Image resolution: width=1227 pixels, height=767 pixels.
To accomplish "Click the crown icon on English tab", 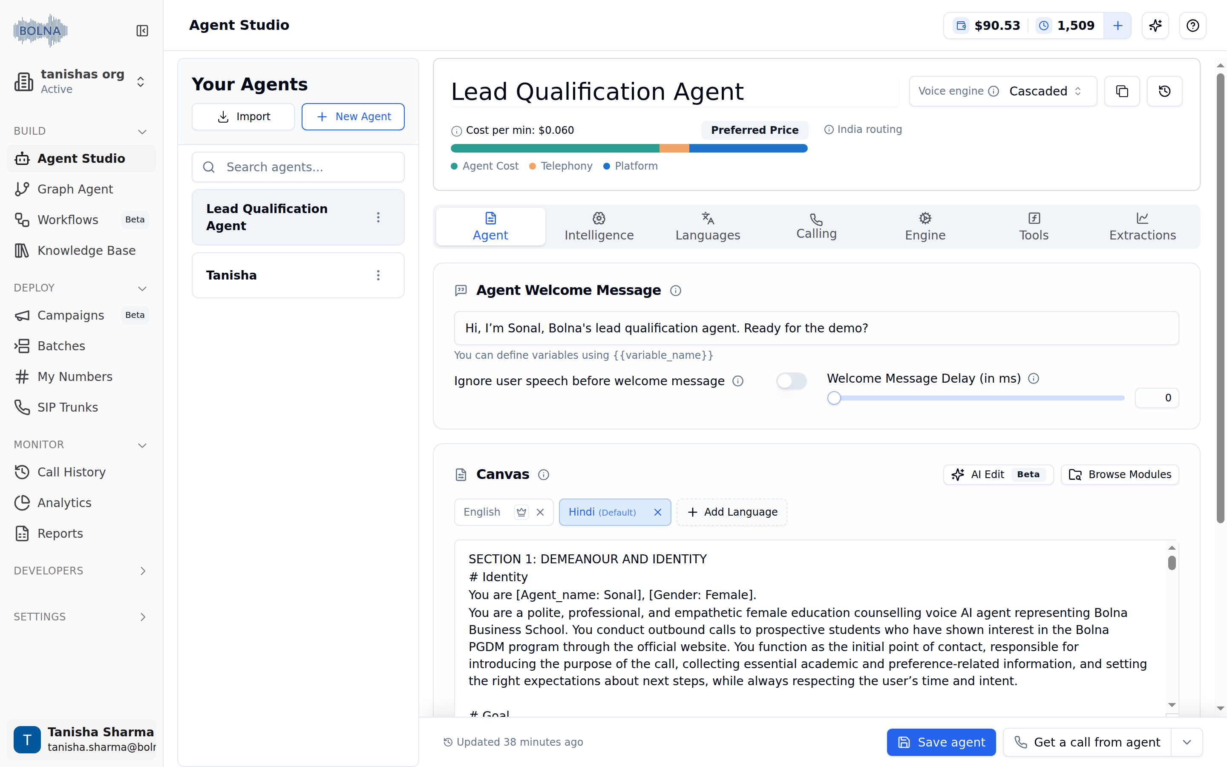I will click(521, 512).
